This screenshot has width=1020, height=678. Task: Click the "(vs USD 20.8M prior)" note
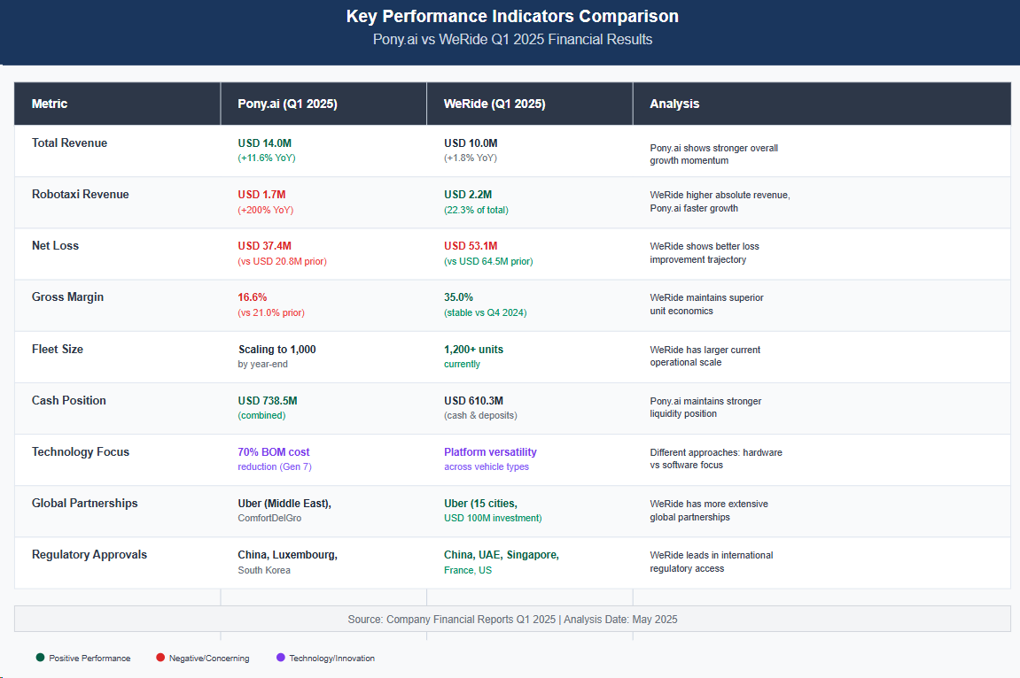[283, 261]
